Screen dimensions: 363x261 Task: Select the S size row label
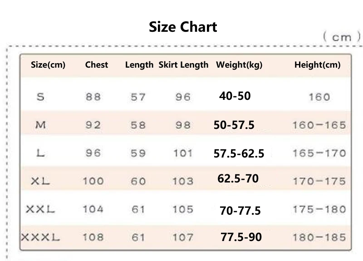pyautogui.click(x=40, y=97)
